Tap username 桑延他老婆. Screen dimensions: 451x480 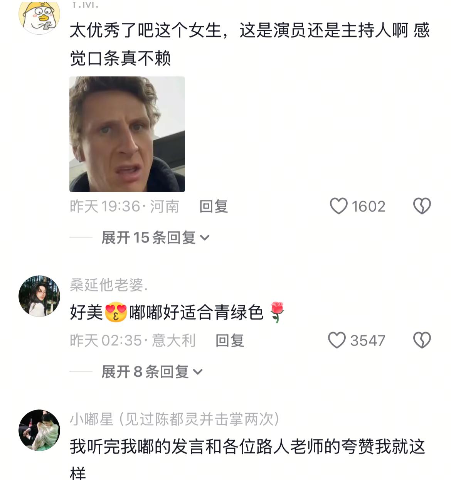tap(109, 285)
